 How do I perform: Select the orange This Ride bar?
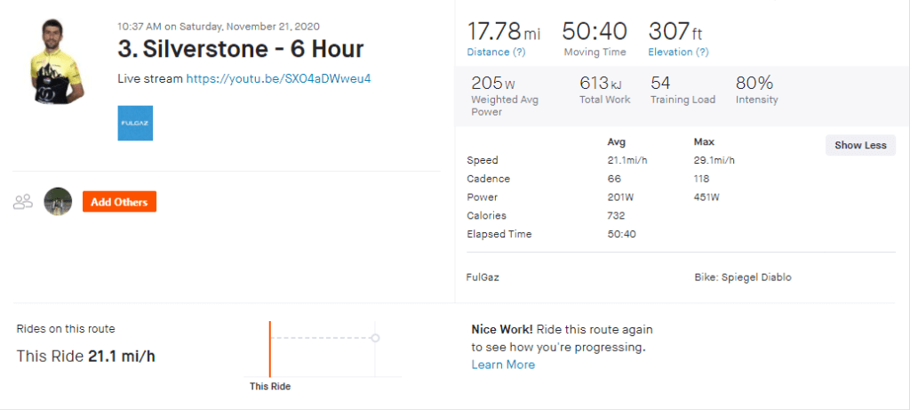[270, 349]
